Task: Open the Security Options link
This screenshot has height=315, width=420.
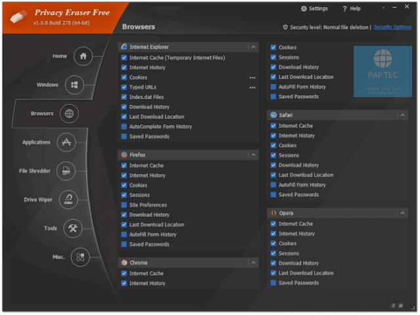Action: (392, 28)
